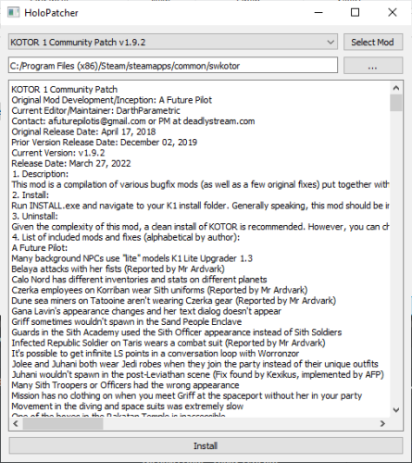
Task: Click 'Gana Lavin's appearance changes' line
Action: coord(146,311)
